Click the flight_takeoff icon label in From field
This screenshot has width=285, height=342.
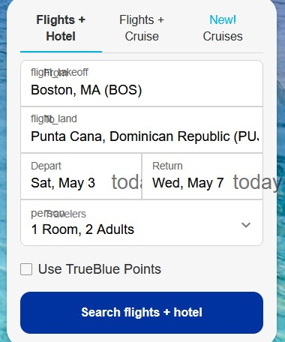point(59,73)
